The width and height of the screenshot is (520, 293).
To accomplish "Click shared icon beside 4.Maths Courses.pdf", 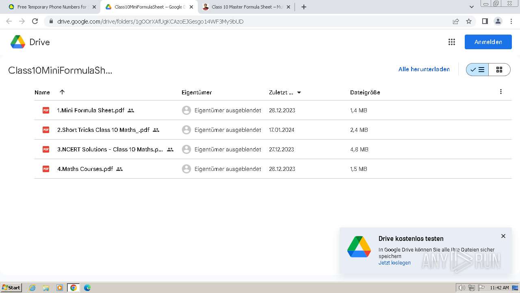I will (x=119, y=169).
